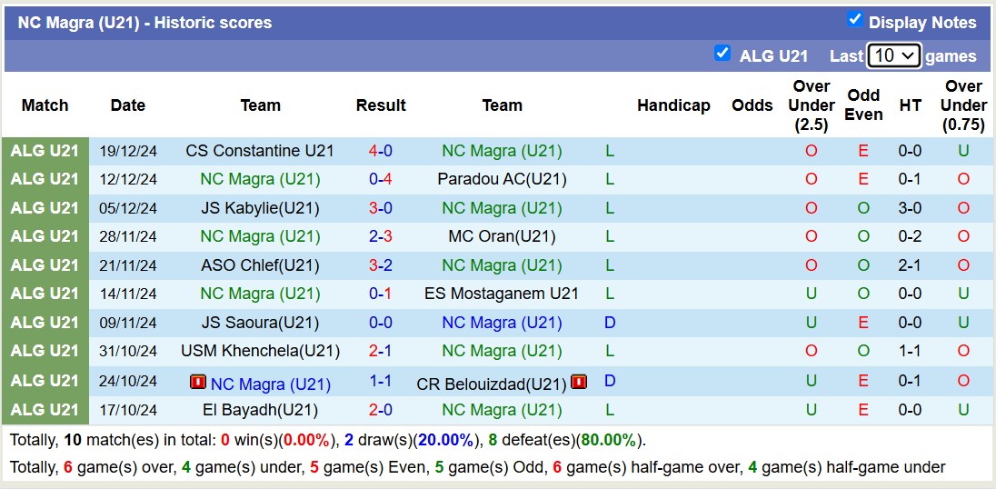Viewport: 996px width, 489px height.
Task: Open ASO Chlef(U21) team page
Action: coord(260,265)
